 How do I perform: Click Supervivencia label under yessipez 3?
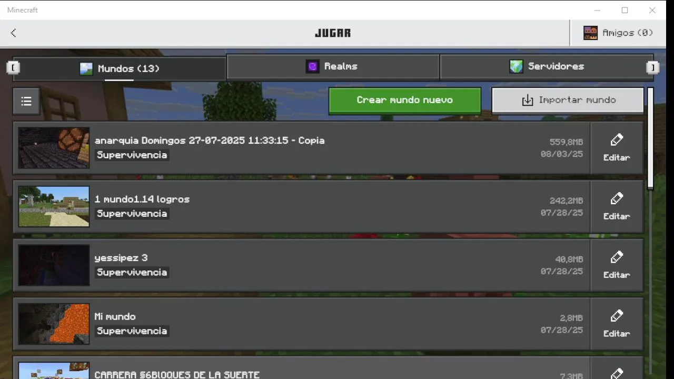(x=132, y=272)
